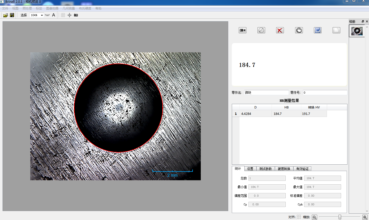Open the 几何测量 menu
Viewport: 369px width, 220px height.
pyautogui.click(x=68, y=8)
